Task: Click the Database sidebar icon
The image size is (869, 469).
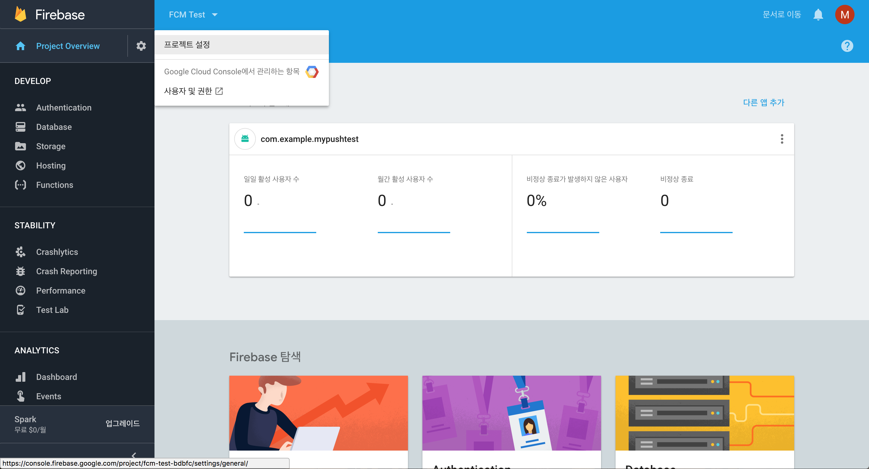Action: point(21,127)
